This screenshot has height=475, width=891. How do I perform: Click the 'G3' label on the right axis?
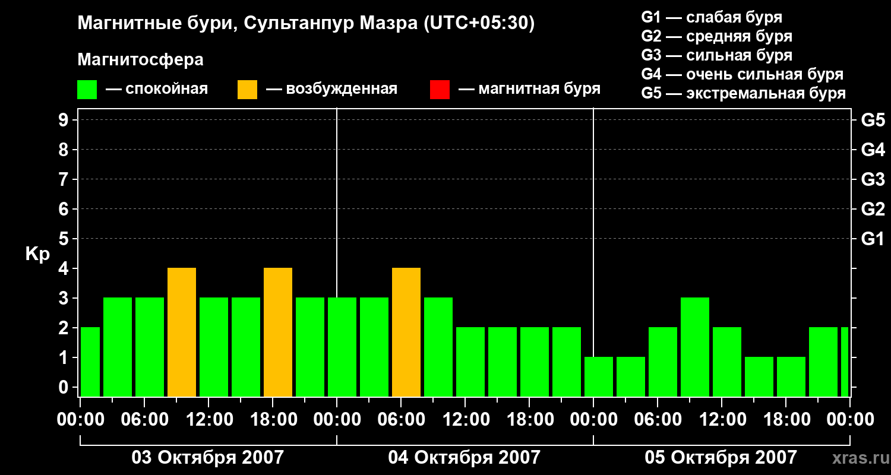point(873,179)
